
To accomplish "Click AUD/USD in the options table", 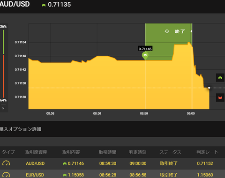I will click(35, 163).
